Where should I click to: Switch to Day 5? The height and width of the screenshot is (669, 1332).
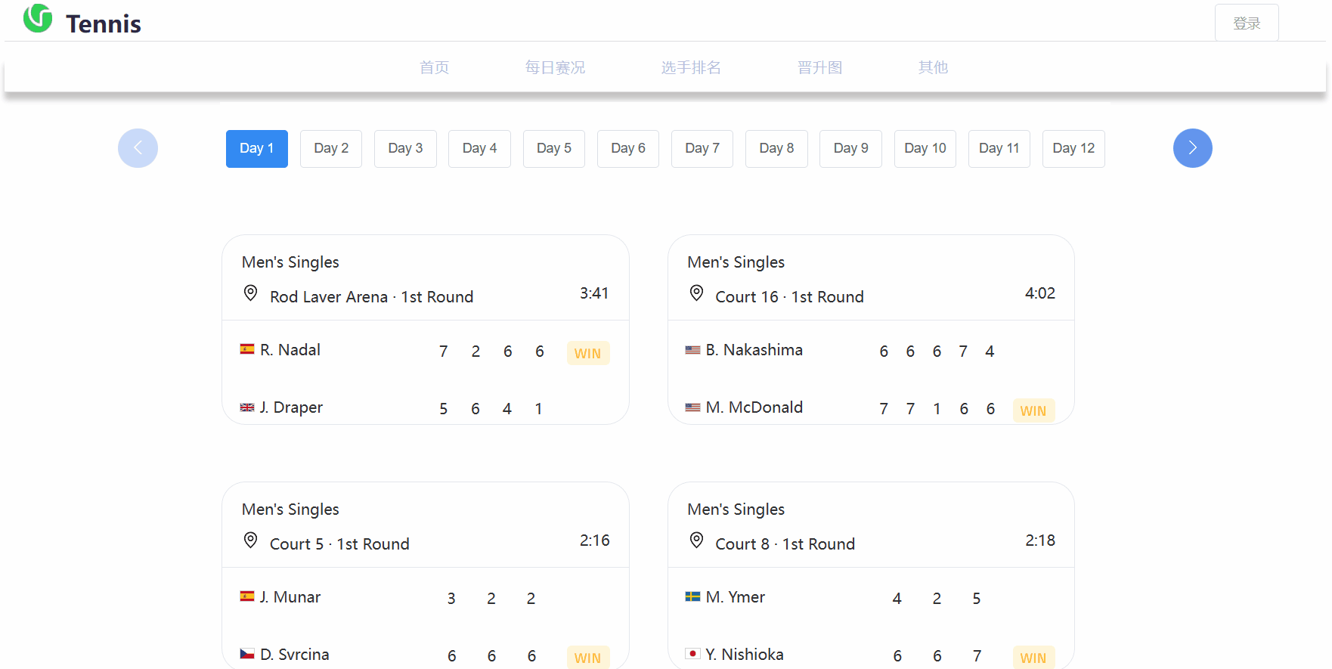point(554,149)
